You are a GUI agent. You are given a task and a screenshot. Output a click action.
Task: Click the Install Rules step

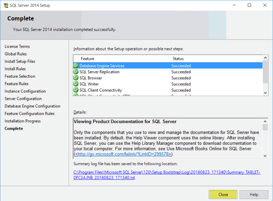click(15, 69)
